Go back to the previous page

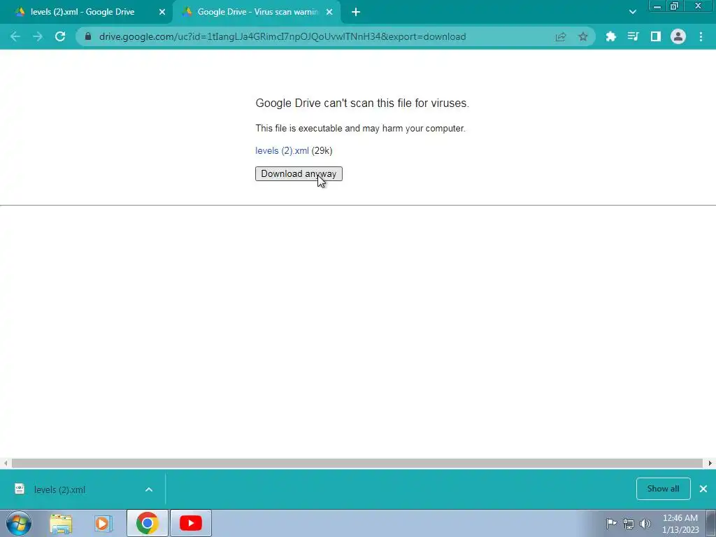coord(15,36)
